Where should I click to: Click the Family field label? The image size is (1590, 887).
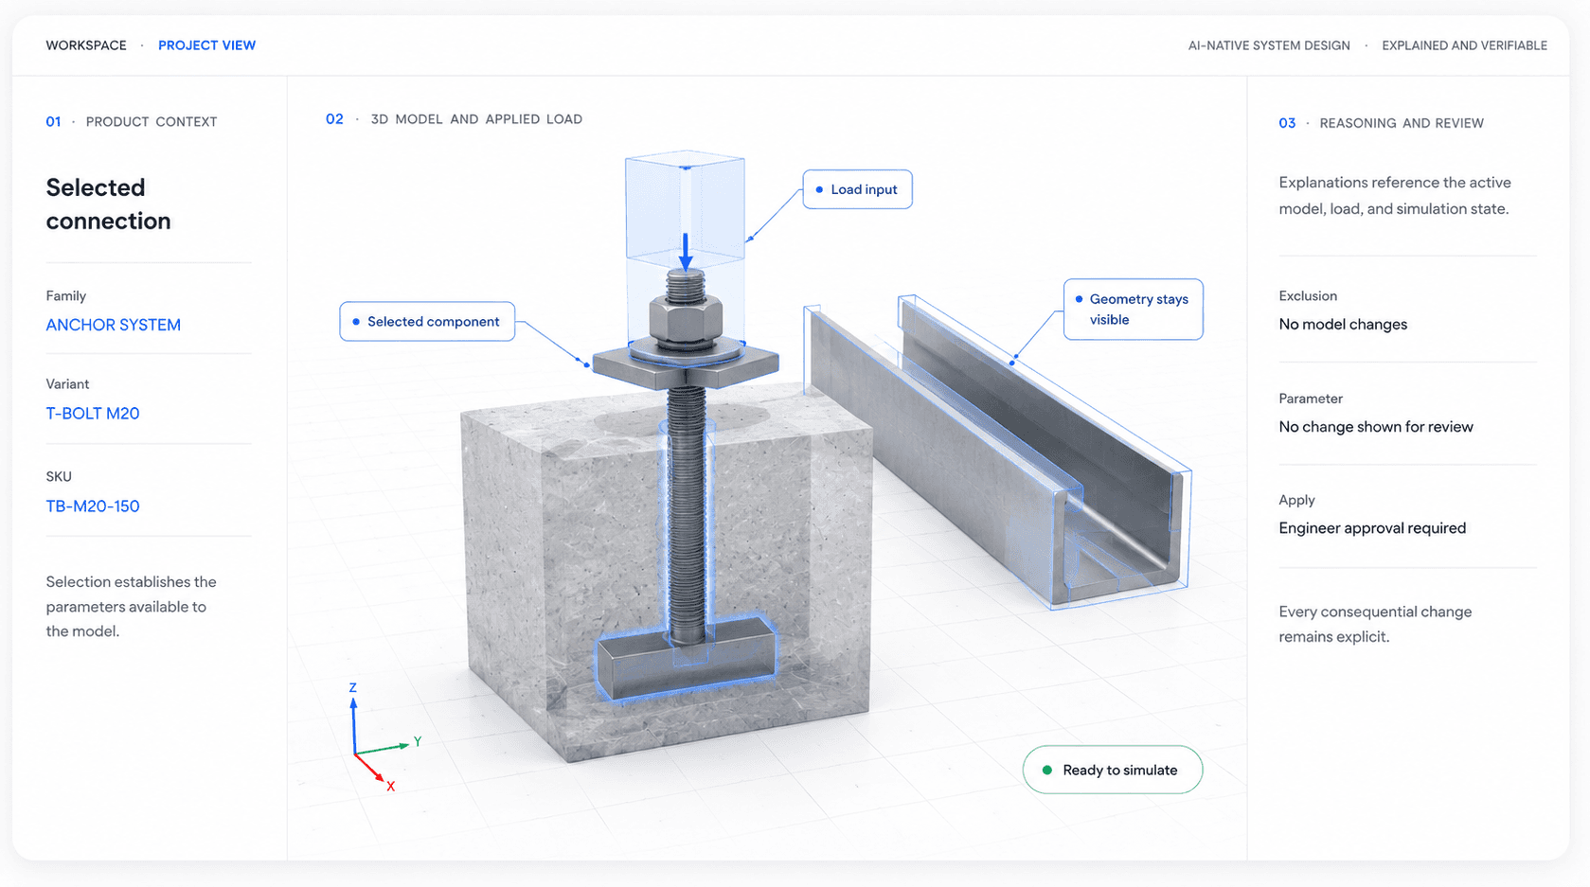pos(66,296)
